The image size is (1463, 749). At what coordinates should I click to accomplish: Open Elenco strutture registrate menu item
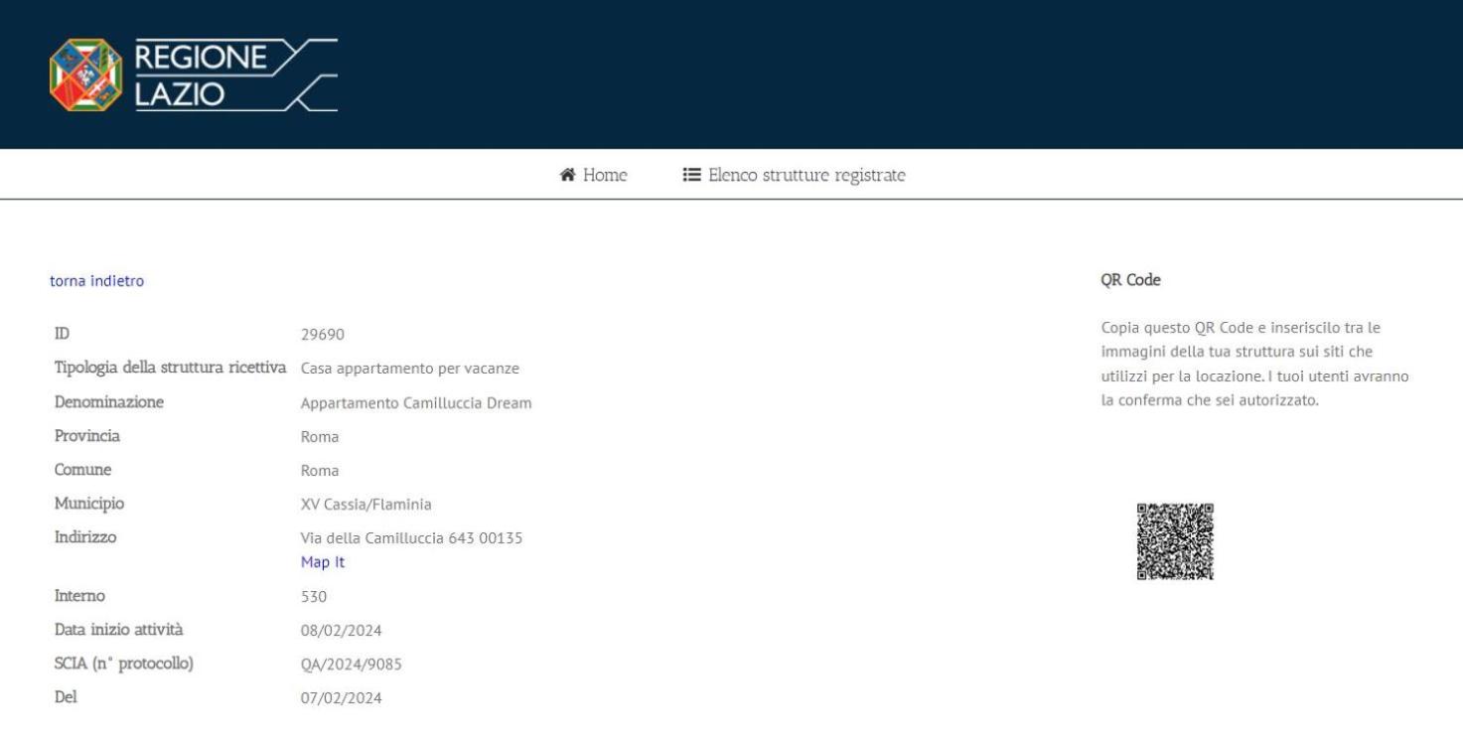pos(794,176)
